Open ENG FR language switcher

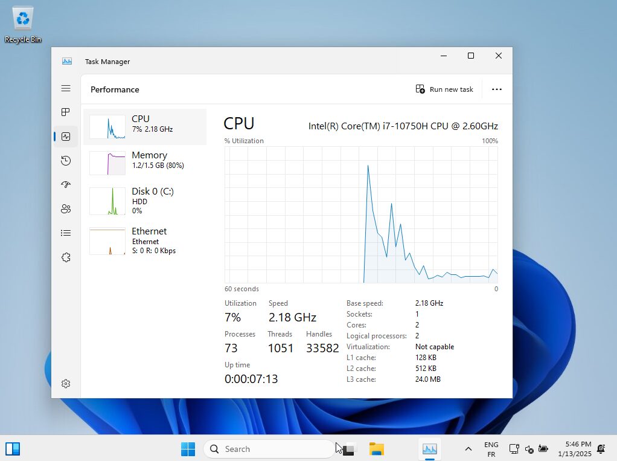pos(491,449)
